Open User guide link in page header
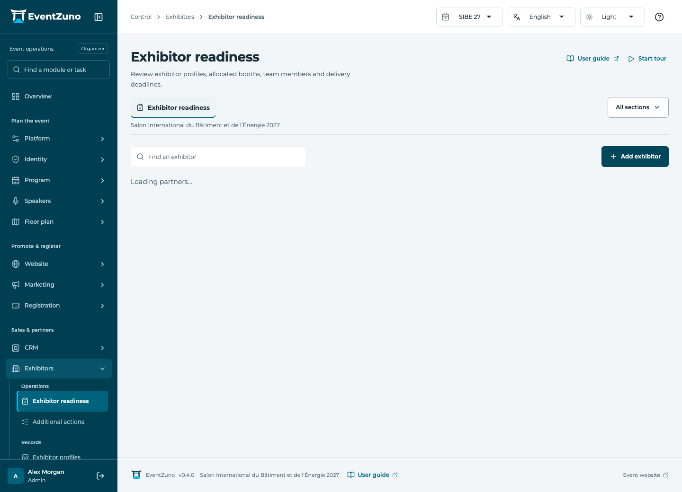682x492 pixels. 593,59
